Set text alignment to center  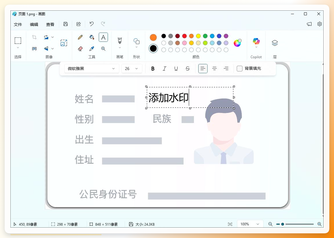click(214, 69)
